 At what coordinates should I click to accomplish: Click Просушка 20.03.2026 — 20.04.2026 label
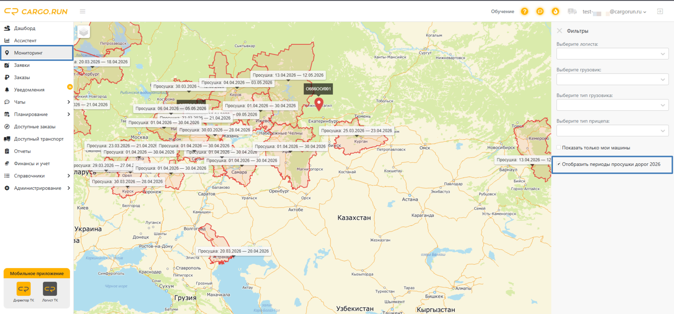(x=233, y=251)
